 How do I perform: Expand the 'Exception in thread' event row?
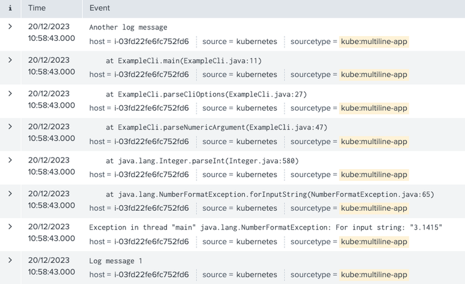(10, 227)
